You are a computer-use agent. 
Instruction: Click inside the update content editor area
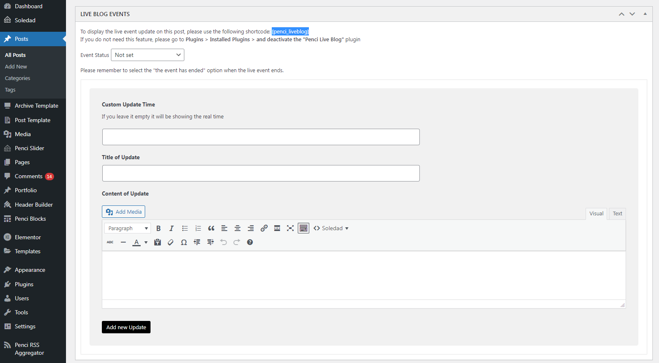364,275
